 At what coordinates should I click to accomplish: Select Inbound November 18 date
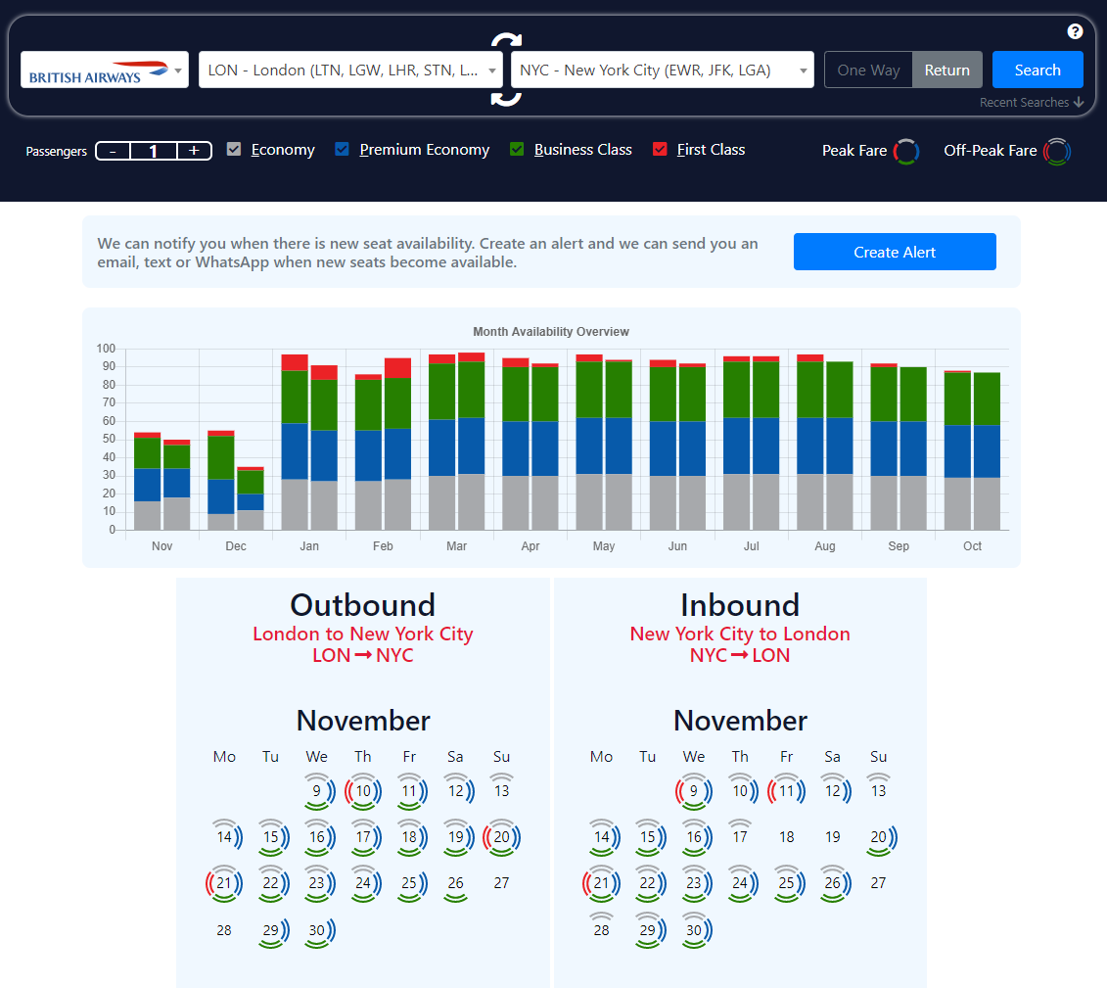[787, 837]
